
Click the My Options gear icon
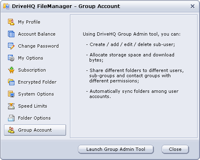point(11,58)
